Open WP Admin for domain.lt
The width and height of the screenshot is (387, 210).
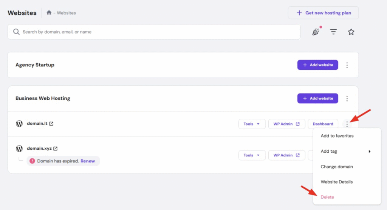coord(286,124)
